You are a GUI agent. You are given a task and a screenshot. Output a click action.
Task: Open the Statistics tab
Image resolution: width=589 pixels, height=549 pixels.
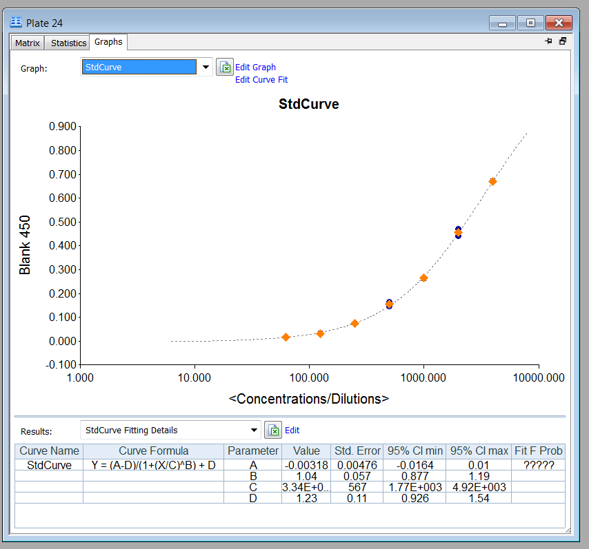click(69, 43)
